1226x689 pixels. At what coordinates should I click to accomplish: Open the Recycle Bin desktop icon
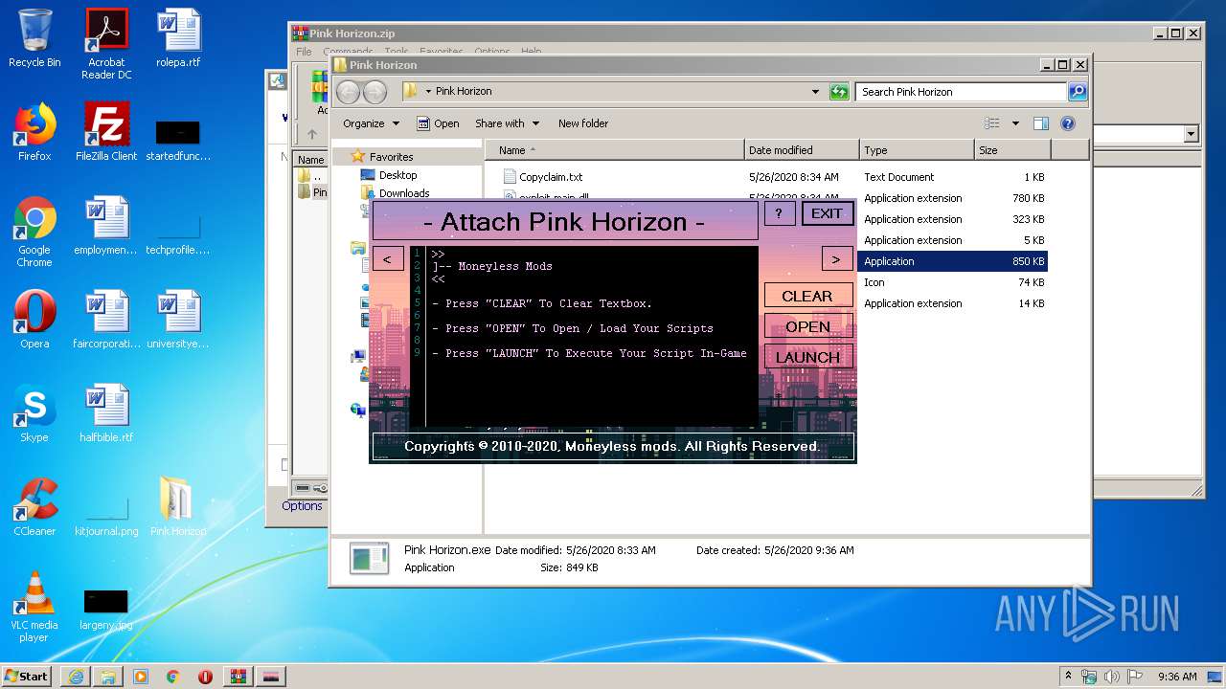tap(34, 38)
